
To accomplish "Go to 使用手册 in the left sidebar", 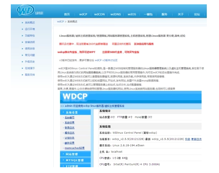I will (x=30, y=49).
